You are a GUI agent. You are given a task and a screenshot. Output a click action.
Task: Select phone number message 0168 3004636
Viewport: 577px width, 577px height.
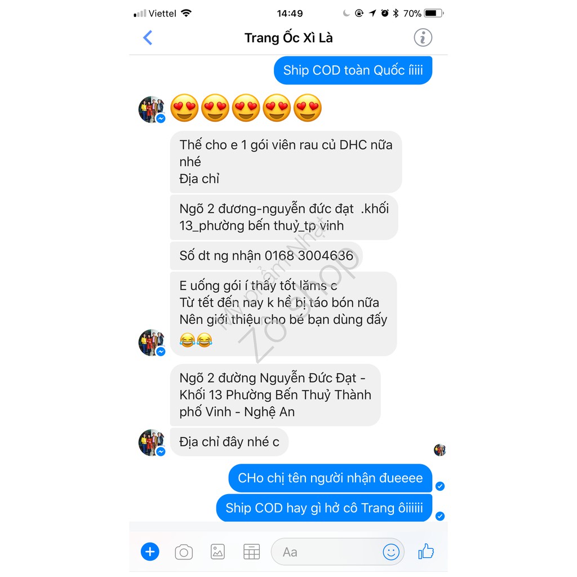266,255
